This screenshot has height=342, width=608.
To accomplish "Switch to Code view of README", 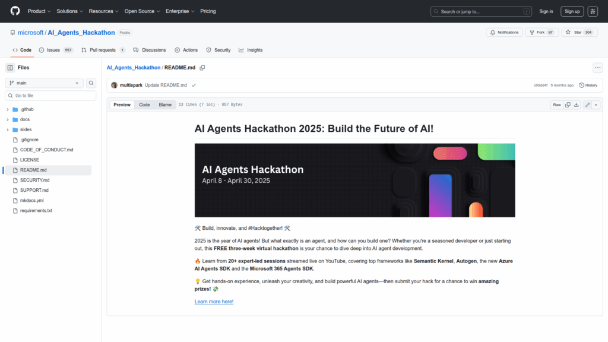I will click(144, 104).
